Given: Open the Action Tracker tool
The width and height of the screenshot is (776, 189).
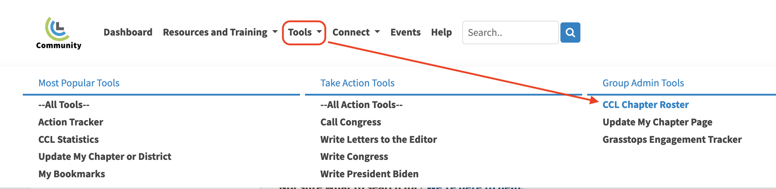Looking at the screenshot, I should point(71,122).
